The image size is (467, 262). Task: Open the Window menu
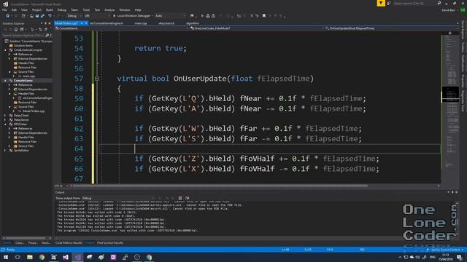125,9
